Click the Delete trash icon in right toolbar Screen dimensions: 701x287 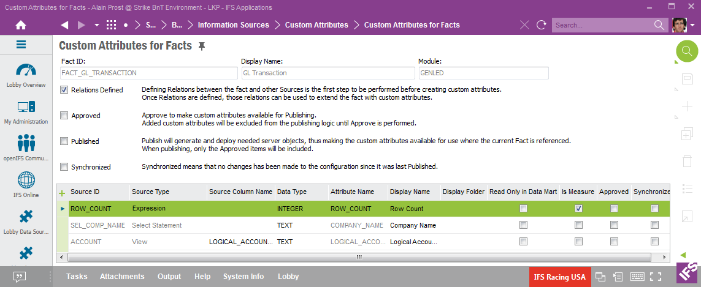coord(687,161)
